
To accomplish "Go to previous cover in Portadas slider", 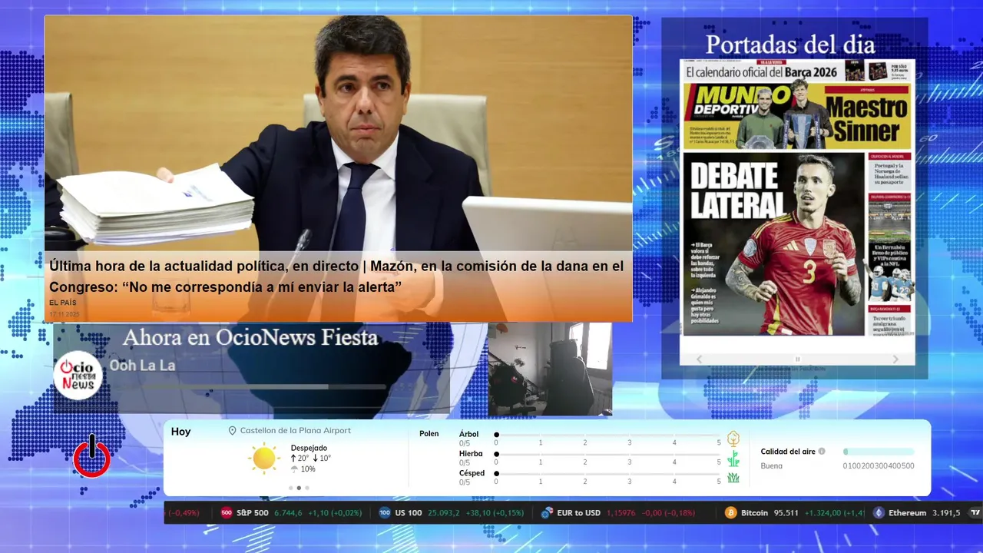I will [699, 359].
